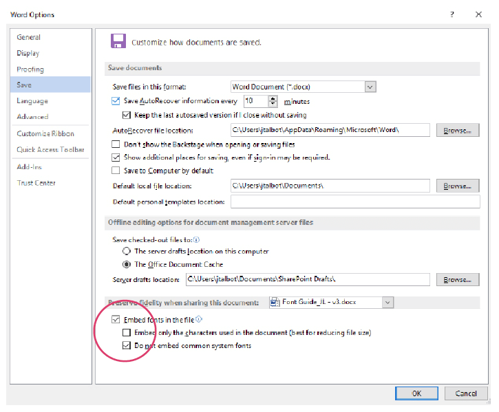Image resolution: width=499 pixels, height=412 pixels.
Task: Enable Embed only the characters used checkbox
Action: pos(127,332)
